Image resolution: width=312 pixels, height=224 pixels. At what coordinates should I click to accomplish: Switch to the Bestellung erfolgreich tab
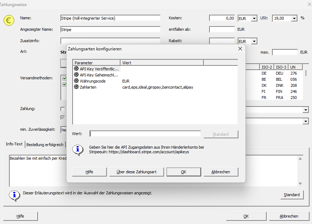pos(45,145)
